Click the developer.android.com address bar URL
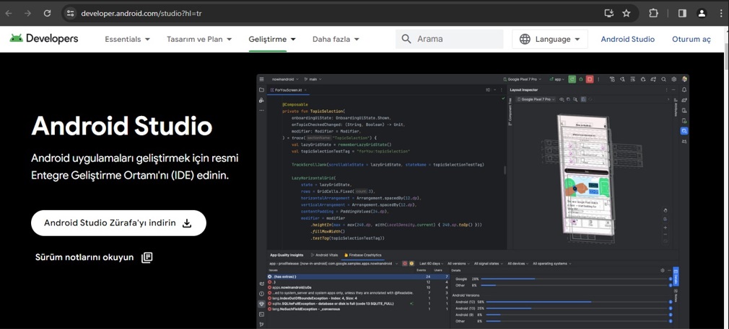This screenshot has width=729, height=329. point(141,14)
